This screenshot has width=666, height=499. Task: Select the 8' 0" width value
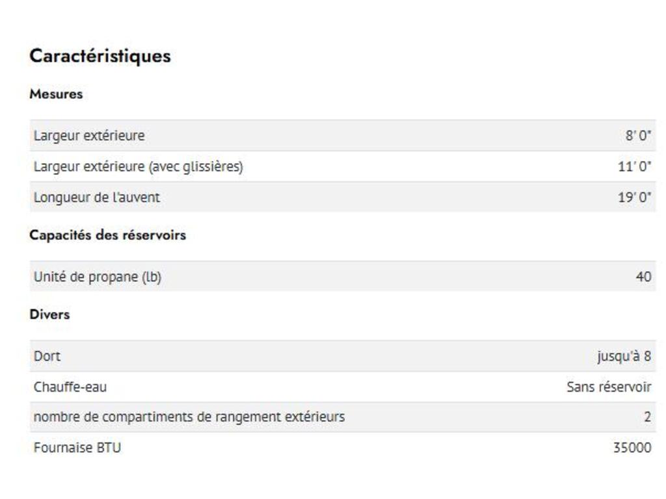coord(638,136)
